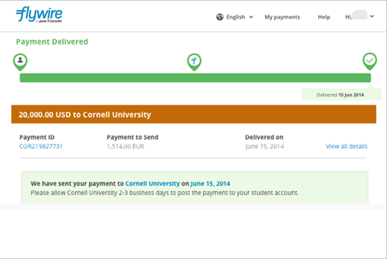Select the 2-3 business days notice text
Viewport: 387px width, 259px height.
(165, 193)
